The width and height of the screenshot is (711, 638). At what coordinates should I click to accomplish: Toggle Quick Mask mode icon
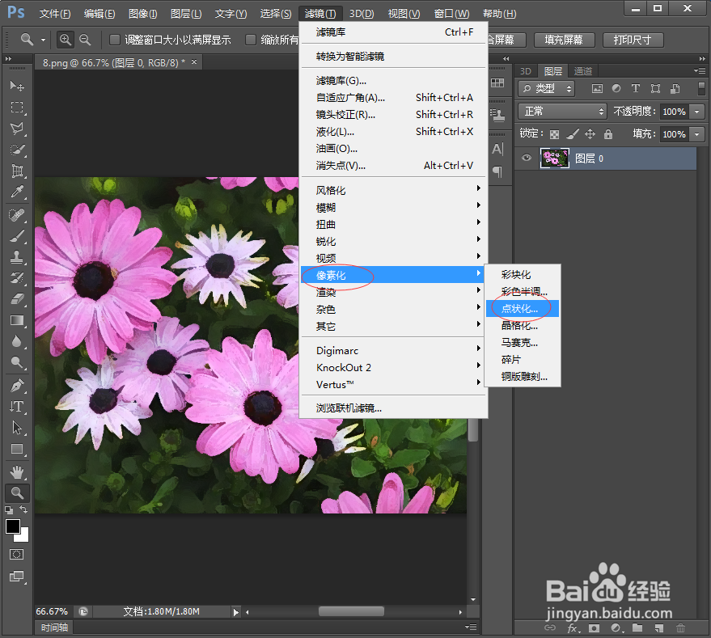[x=16, y=555]
